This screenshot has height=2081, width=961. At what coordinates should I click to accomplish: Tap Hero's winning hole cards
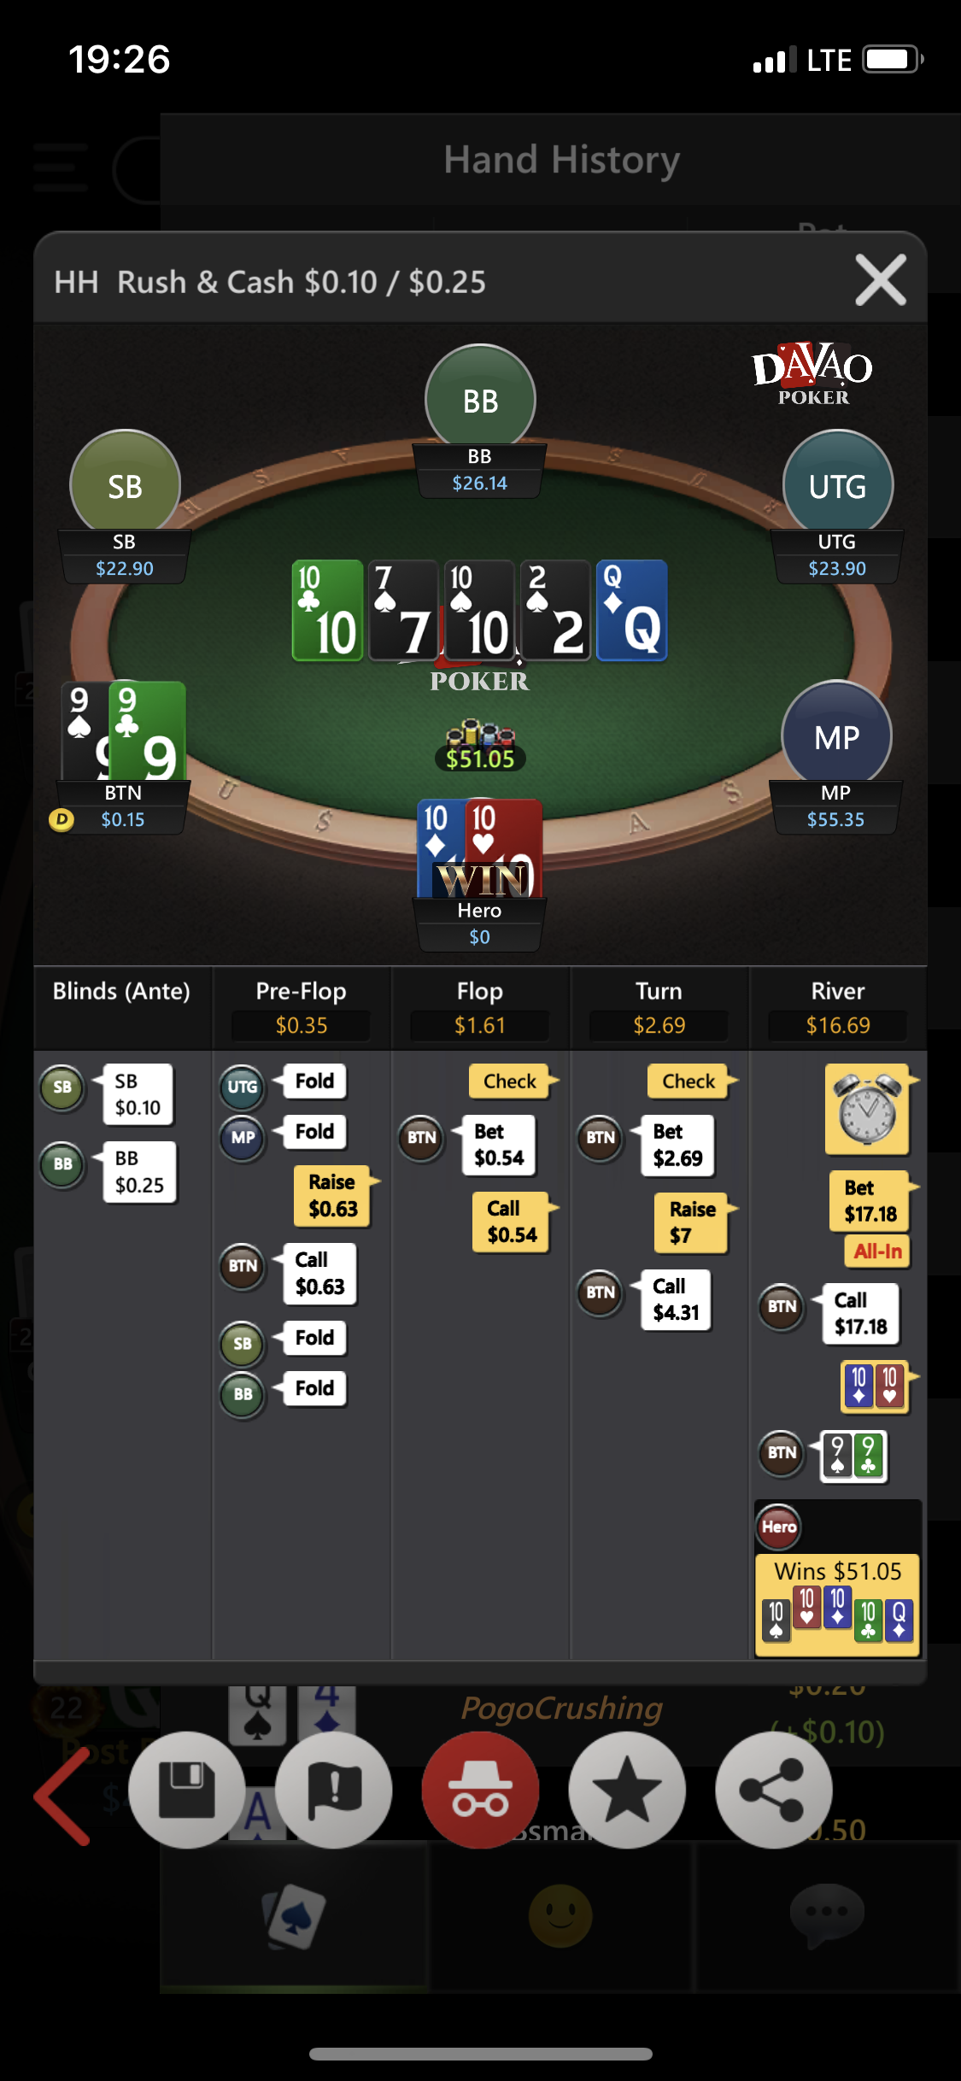click(x=480, y=848)
